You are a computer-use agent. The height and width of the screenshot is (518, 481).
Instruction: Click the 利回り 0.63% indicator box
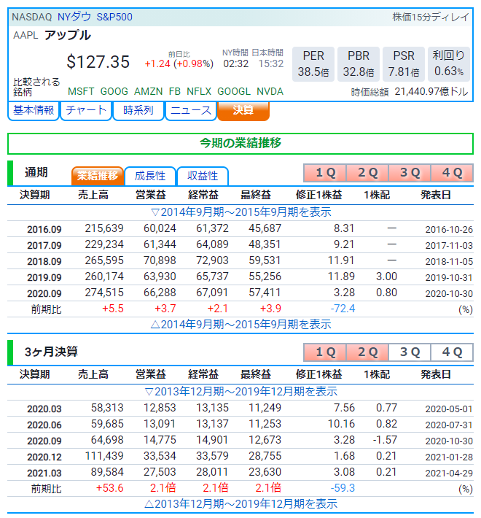(x=448, y=63)
